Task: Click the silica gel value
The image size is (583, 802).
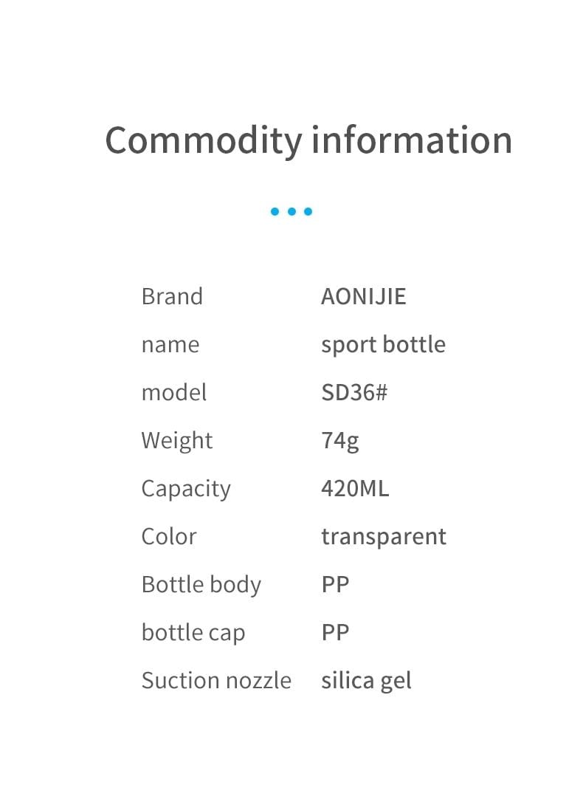Action: 366,682
